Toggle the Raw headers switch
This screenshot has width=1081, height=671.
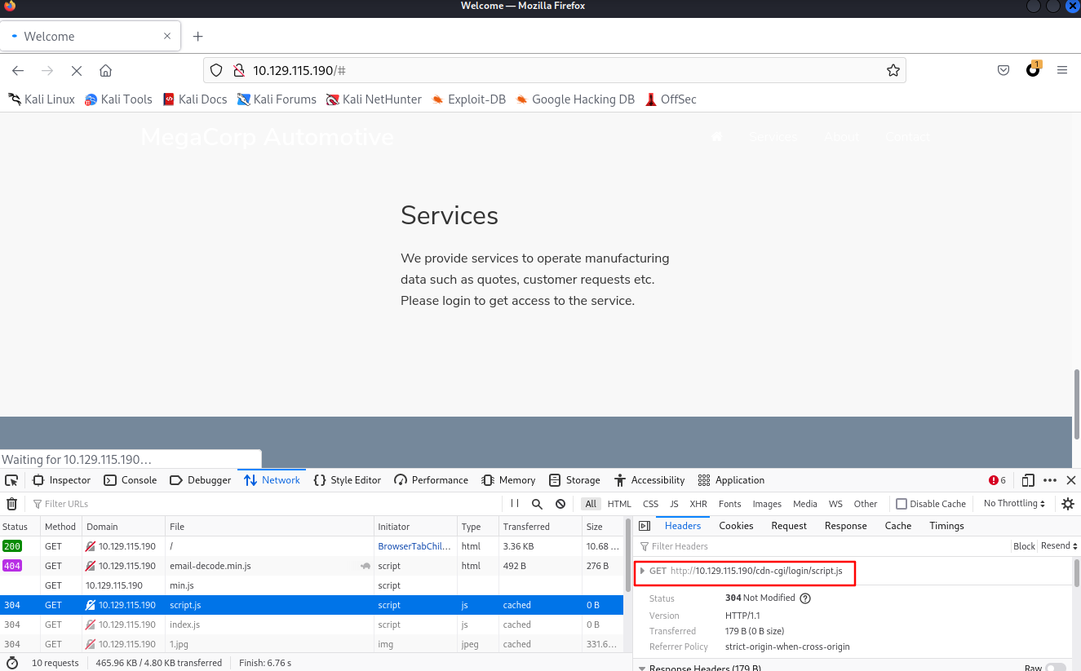(x=1054, y=668)
